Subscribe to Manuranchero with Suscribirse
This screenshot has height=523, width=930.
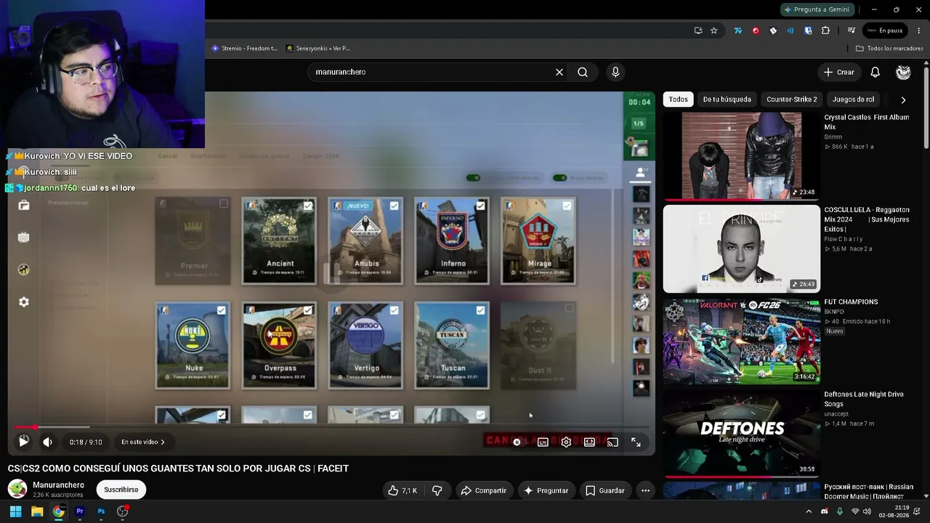point(121,490)
